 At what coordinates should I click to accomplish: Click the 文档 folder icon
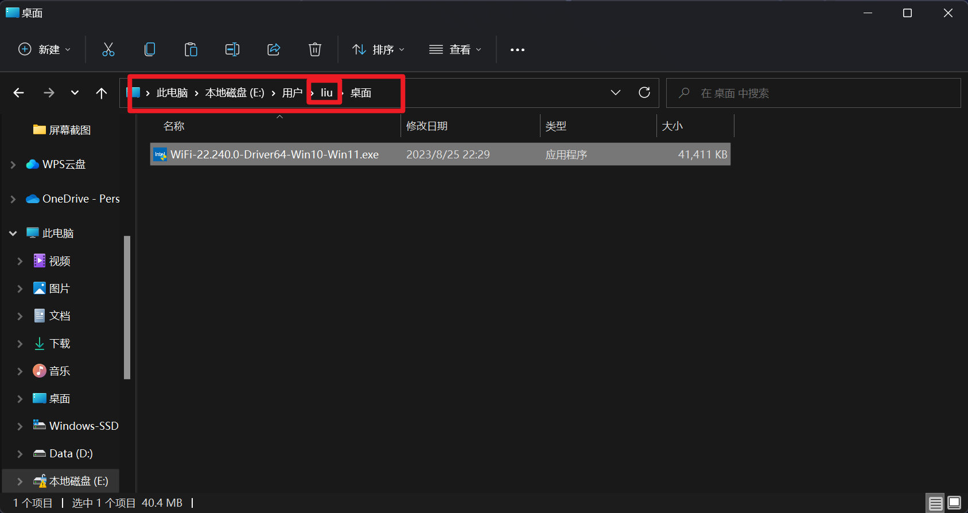[x=40, y=316]
